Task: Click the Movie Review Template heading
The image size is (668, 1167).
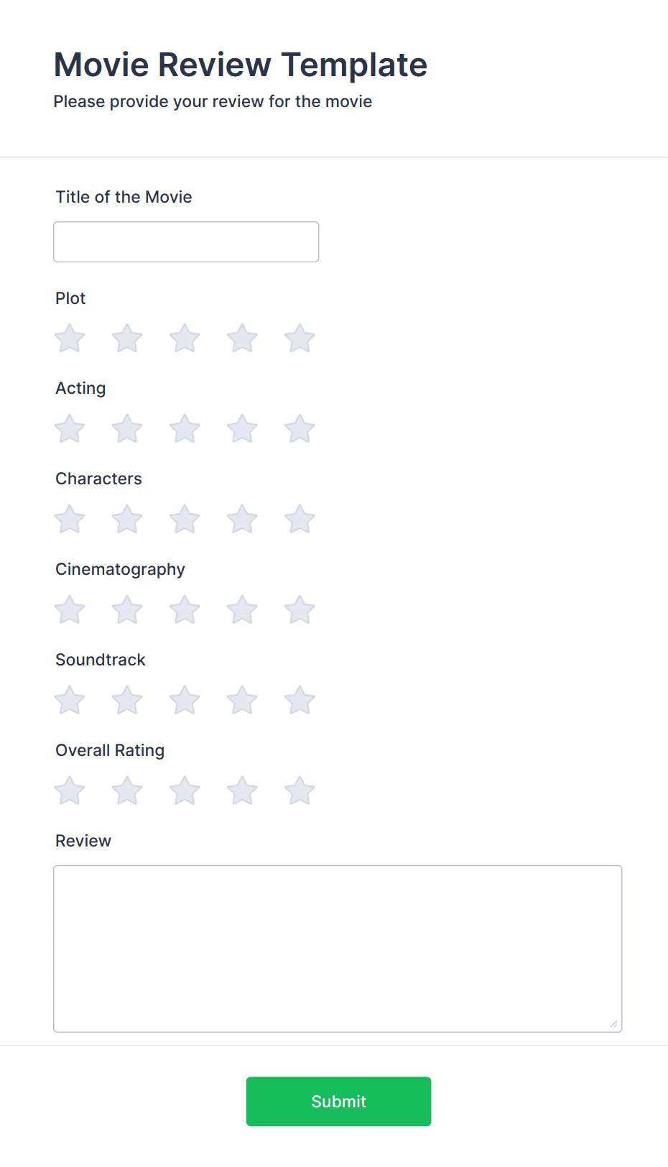Action: [240, 65]
